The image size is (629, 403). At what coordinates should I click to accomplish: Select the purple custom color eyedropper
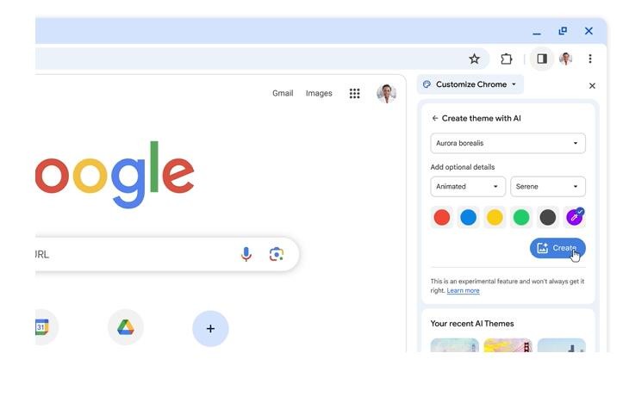tap(575, 217)
